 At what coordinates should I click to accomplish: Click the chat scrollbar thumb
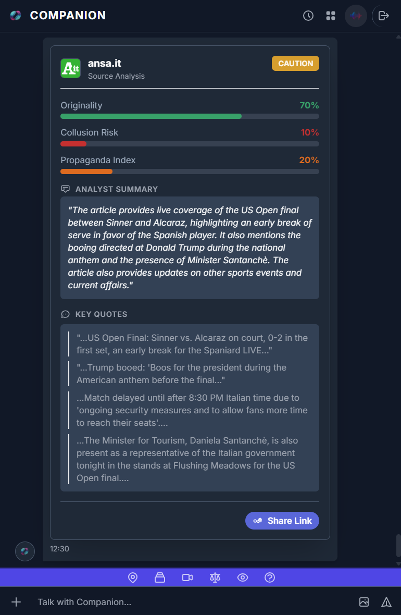[x=398, y=545]
